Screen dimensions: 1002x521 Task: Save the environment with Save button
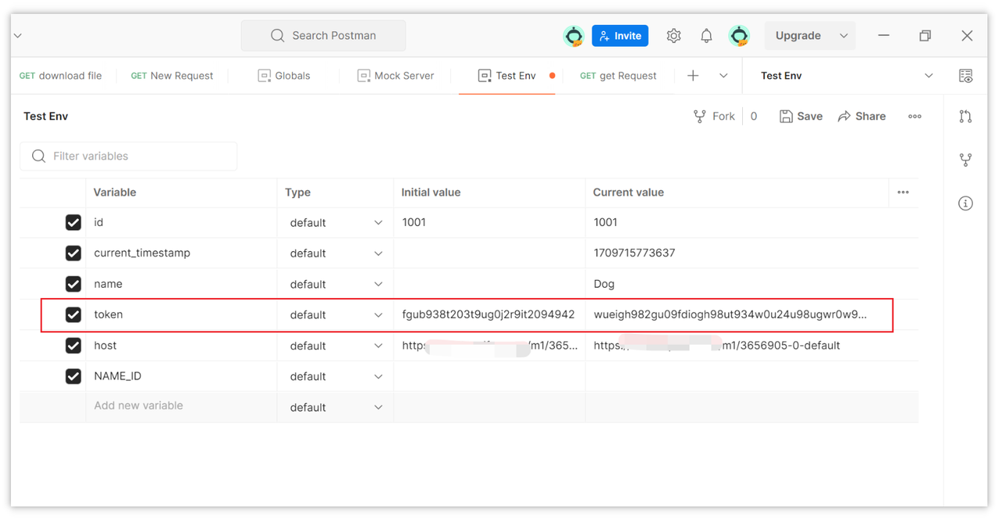pos(801,117)
